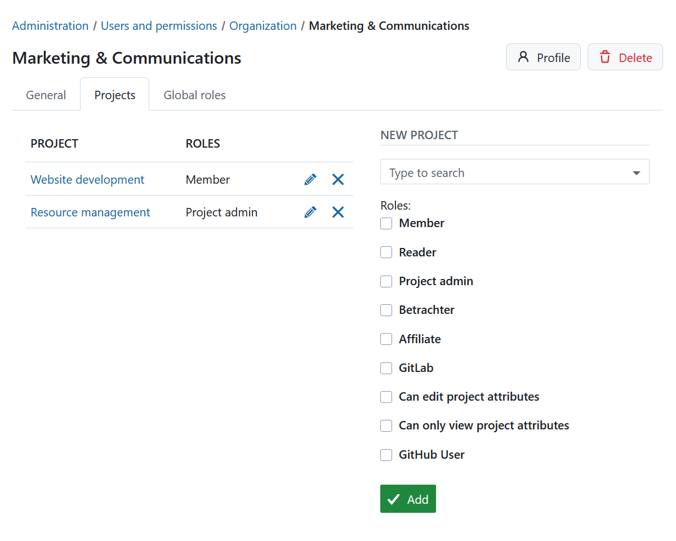Tick the Project admin role checkbox
Screen dimensions: 676x541
pos(386,281)
